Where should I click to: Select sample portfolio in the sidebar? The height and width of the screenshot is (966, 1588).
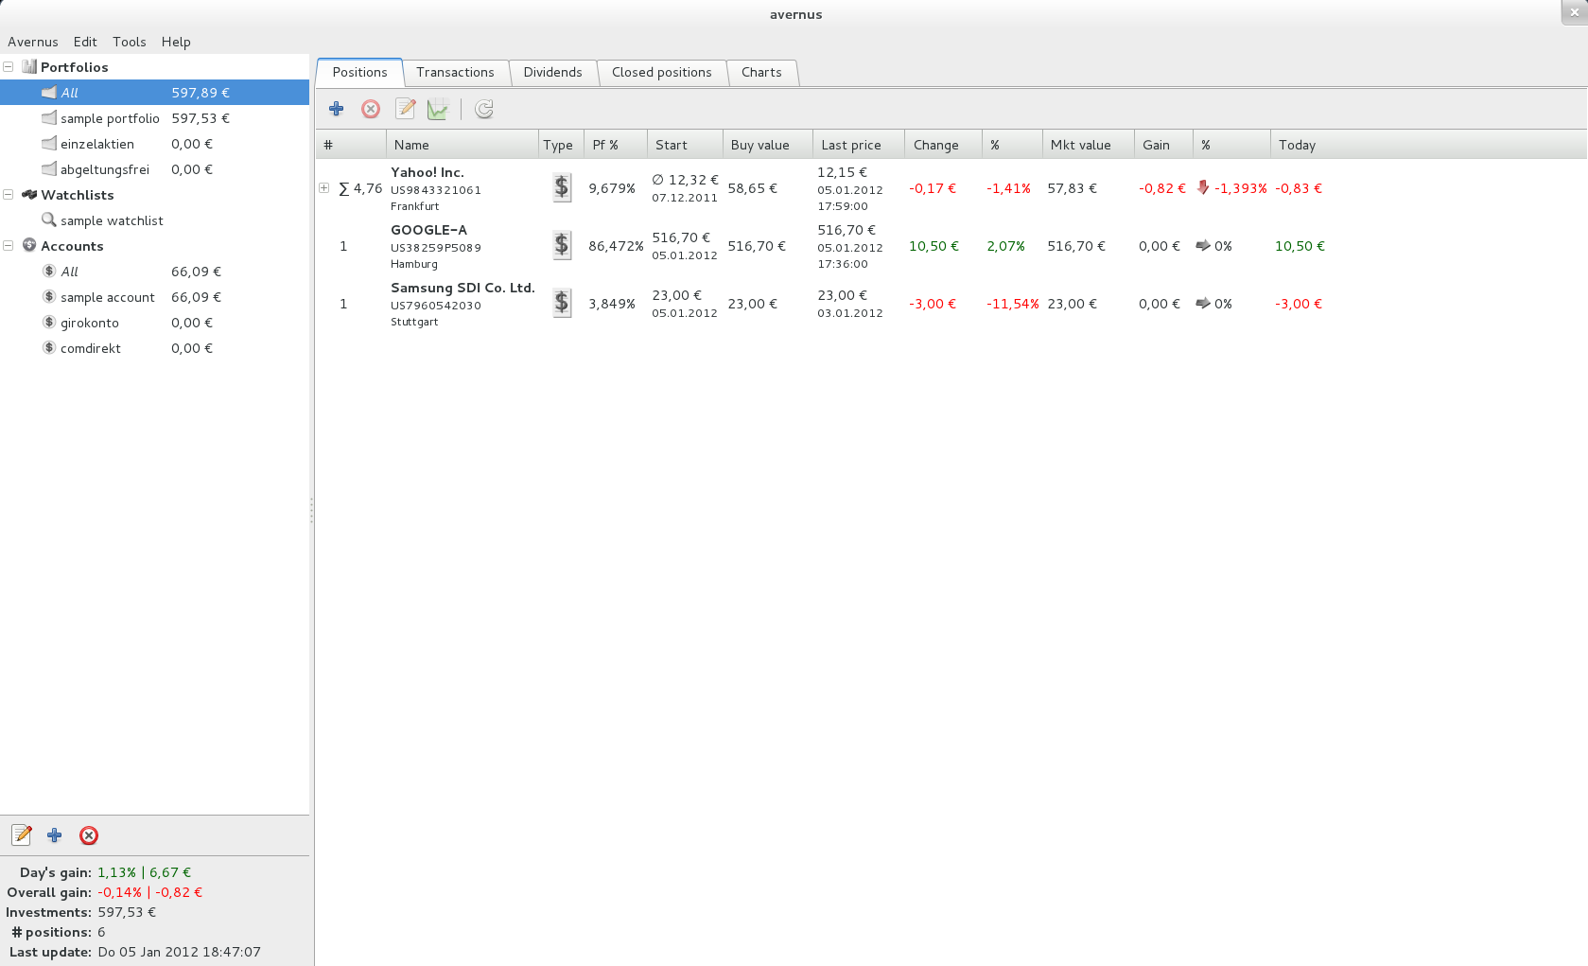110,118
